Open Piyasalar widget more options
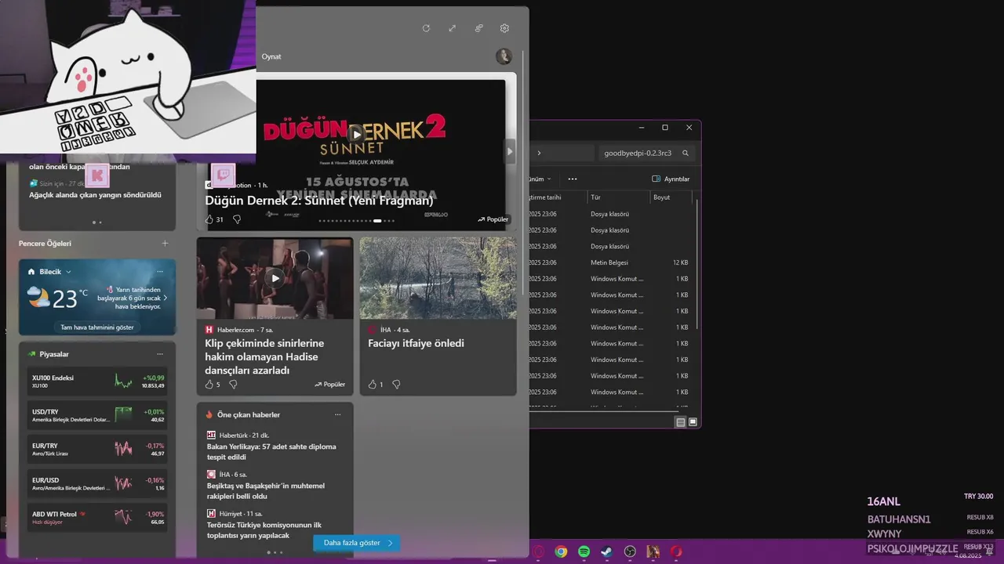 [x=160, y=354]
